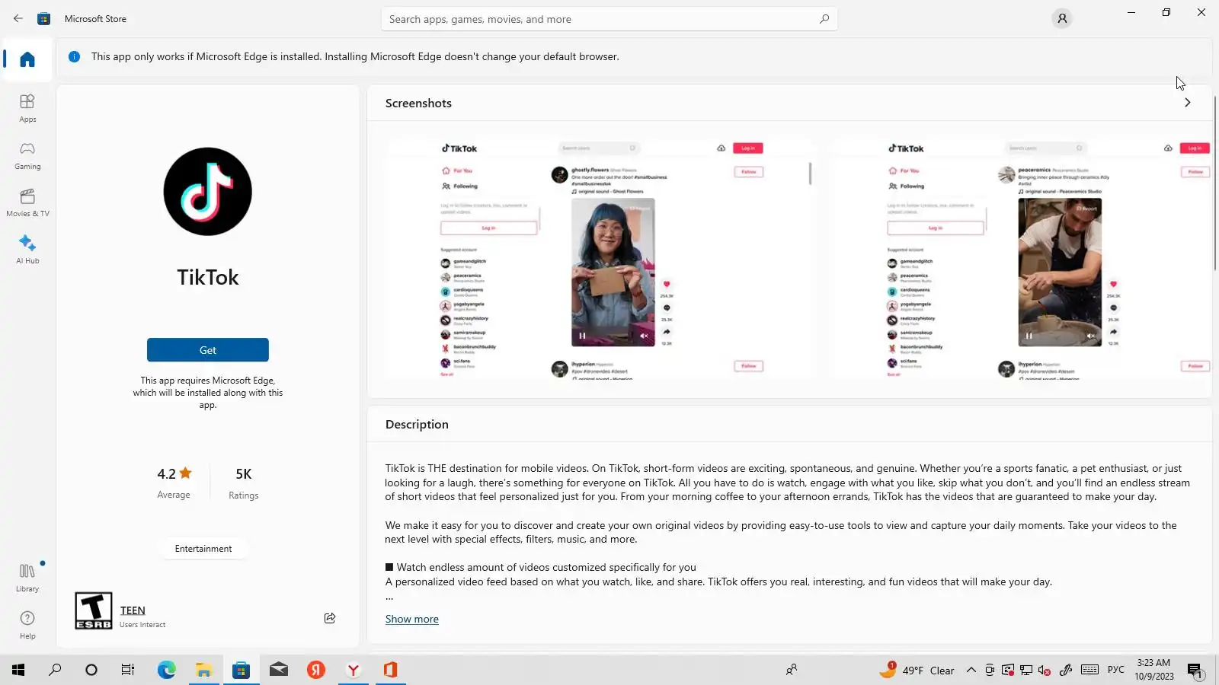Open the Windows Start menu

(x=18, y=670)
